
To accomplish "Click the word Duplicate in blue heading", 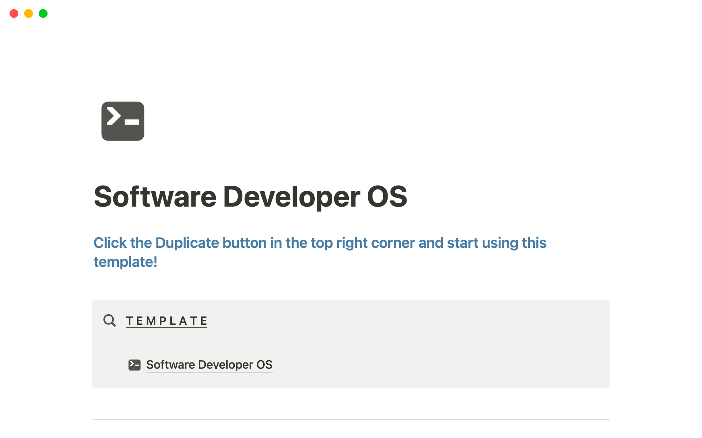I will coord(187,243).
